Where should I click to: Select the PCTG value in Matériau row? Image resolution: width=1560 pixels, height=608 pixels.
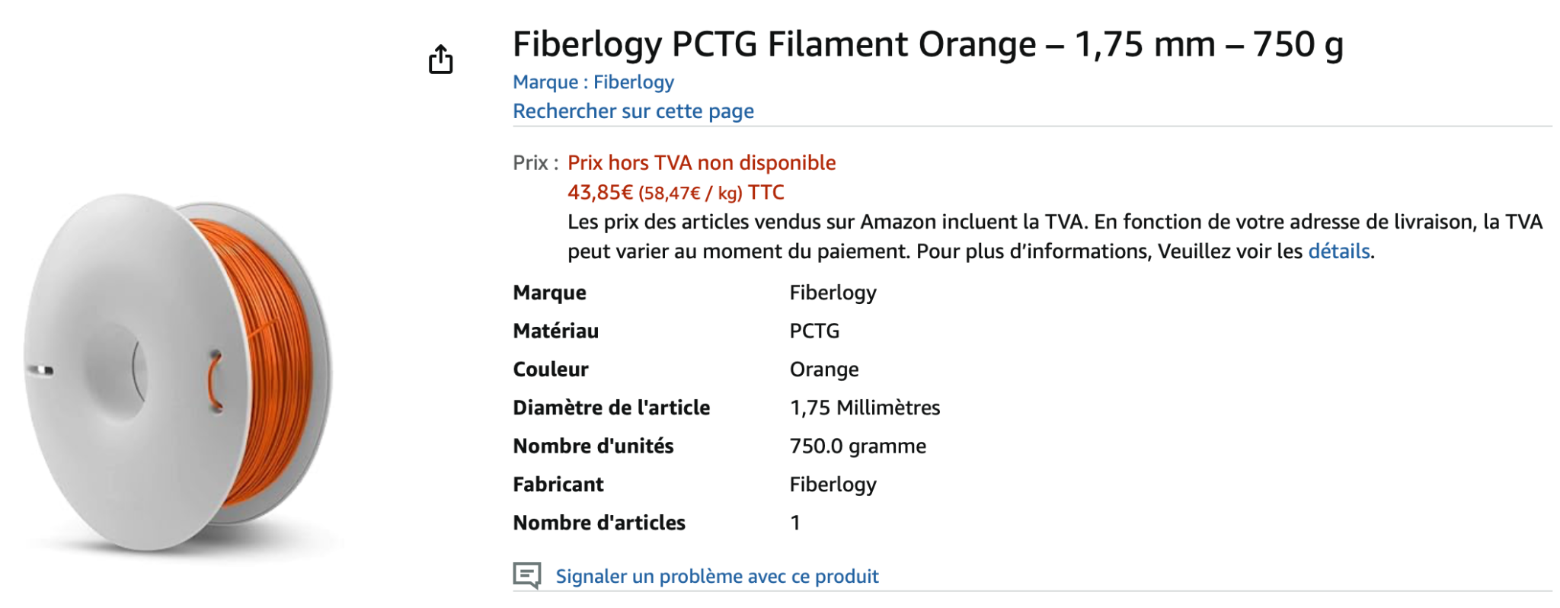pyautogui.click(x=814, y=331)
